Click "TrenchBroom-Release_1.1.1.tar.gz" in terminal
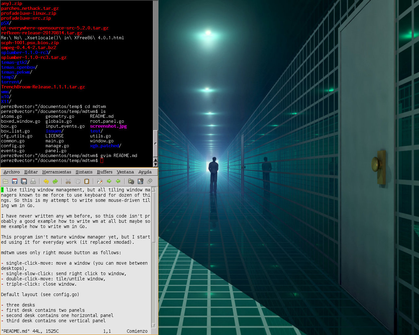The height and width of the screenshot is (335, 419). click(43, 87)
